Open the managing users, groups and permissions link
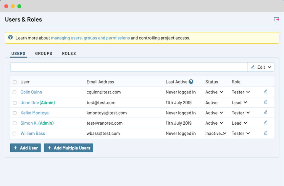Screen dimensions: 284x186 (x=90, y=38)
